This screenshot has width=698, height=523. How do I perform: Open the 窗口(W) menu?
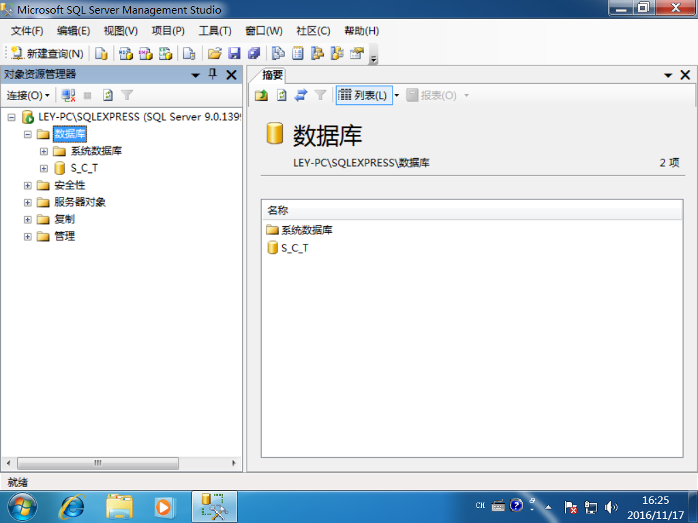pos(264,31)
